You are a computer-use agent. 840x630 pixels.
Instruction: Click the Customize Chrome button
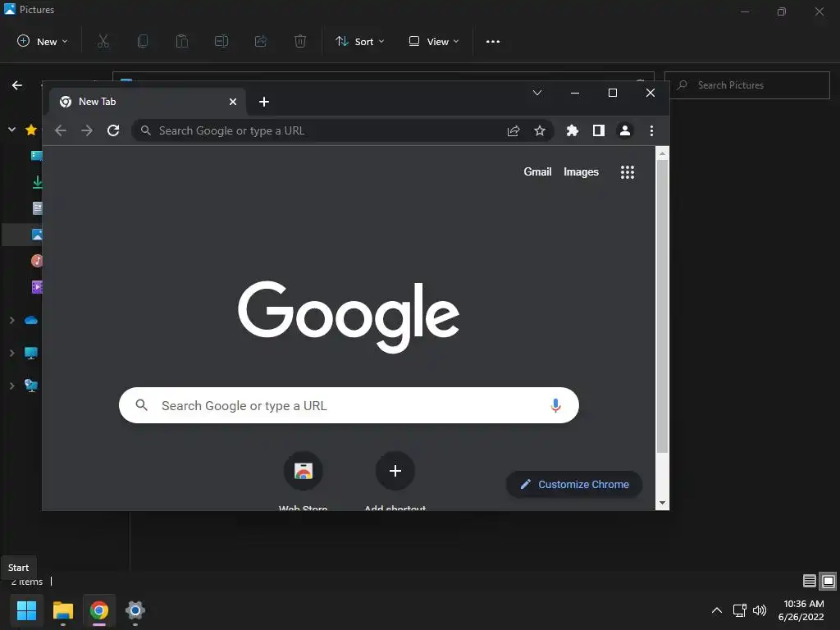(574, 484)
